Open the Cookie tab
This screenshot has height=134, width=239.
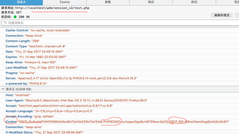[65, 2]
